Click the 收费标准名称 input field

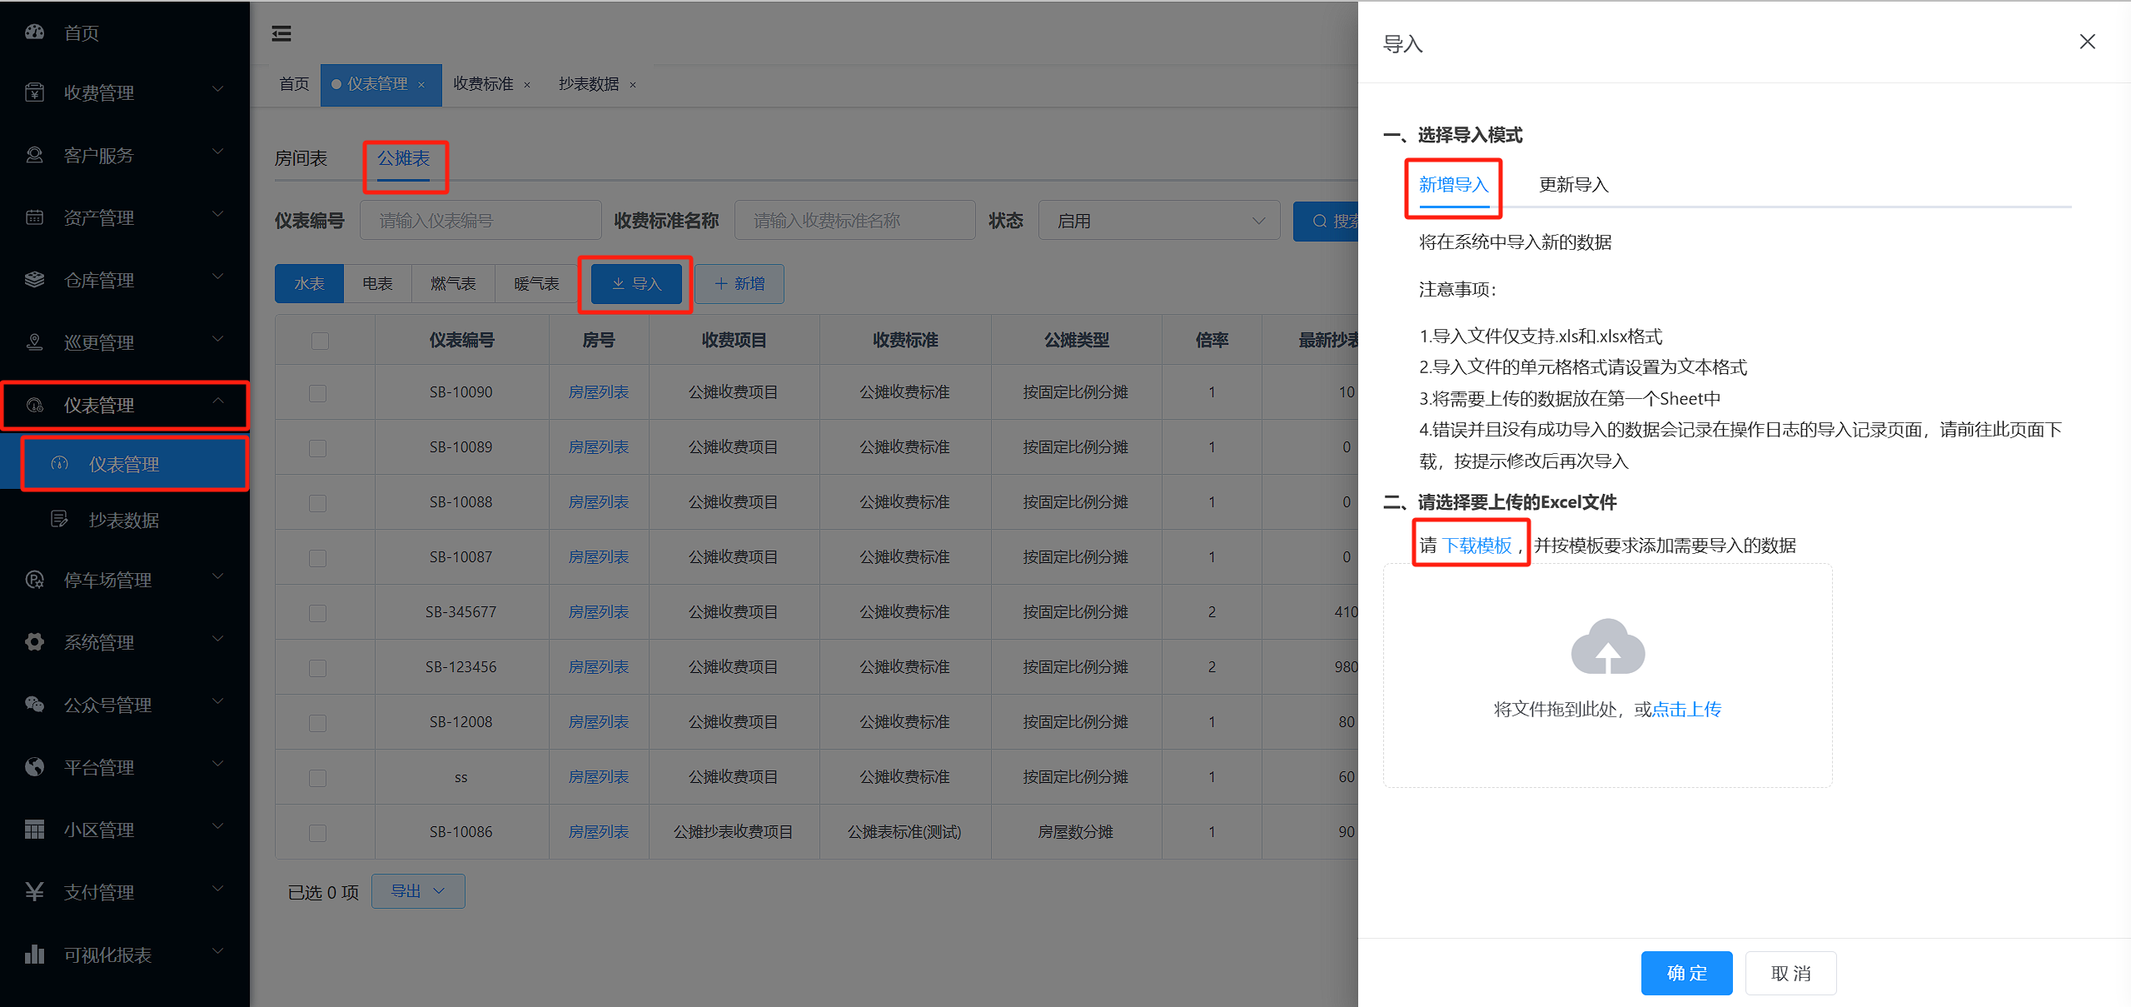click(x=854, y=221)
